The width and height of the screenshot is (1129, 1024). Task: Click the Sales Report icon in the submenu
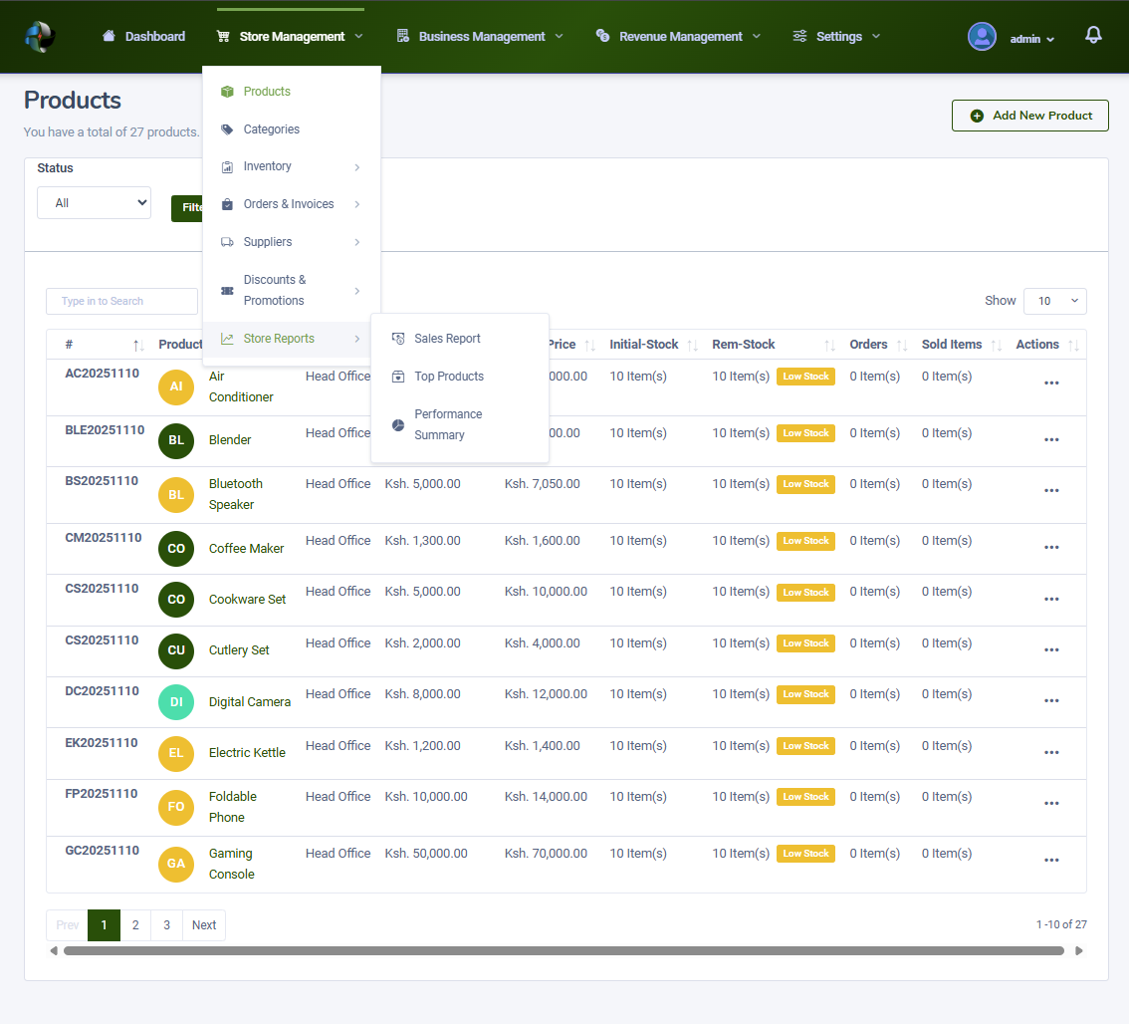[x=399, y=338]
